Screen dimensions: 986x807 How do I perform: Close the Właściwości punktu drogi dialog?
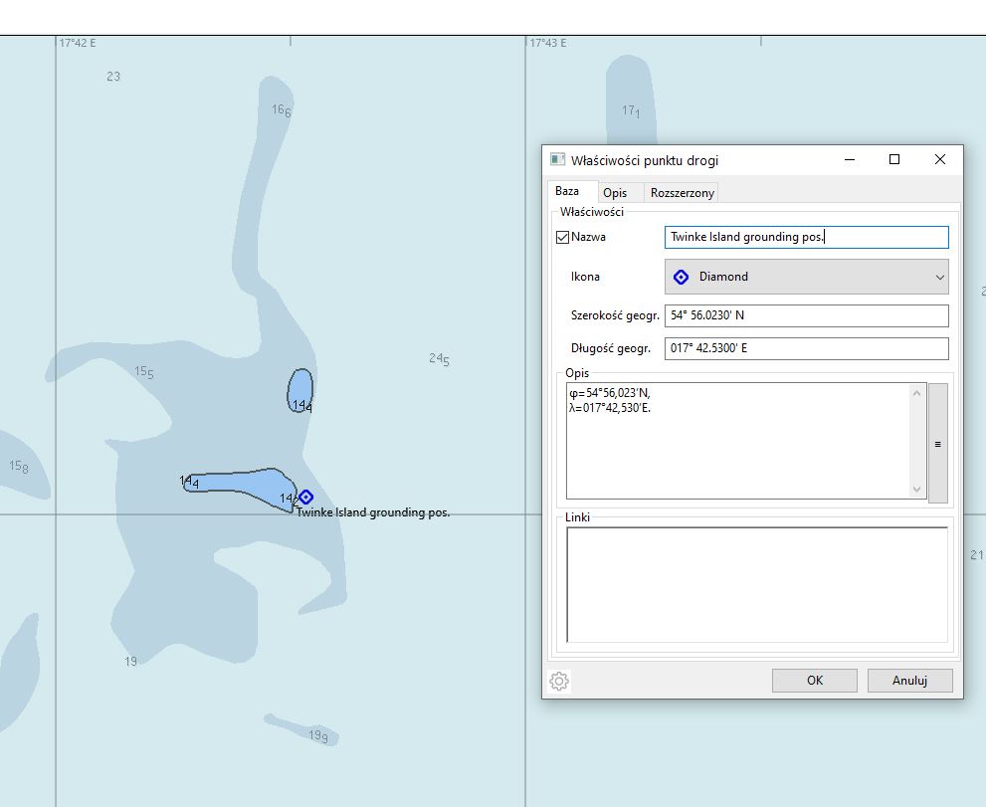tap(939, 160)
